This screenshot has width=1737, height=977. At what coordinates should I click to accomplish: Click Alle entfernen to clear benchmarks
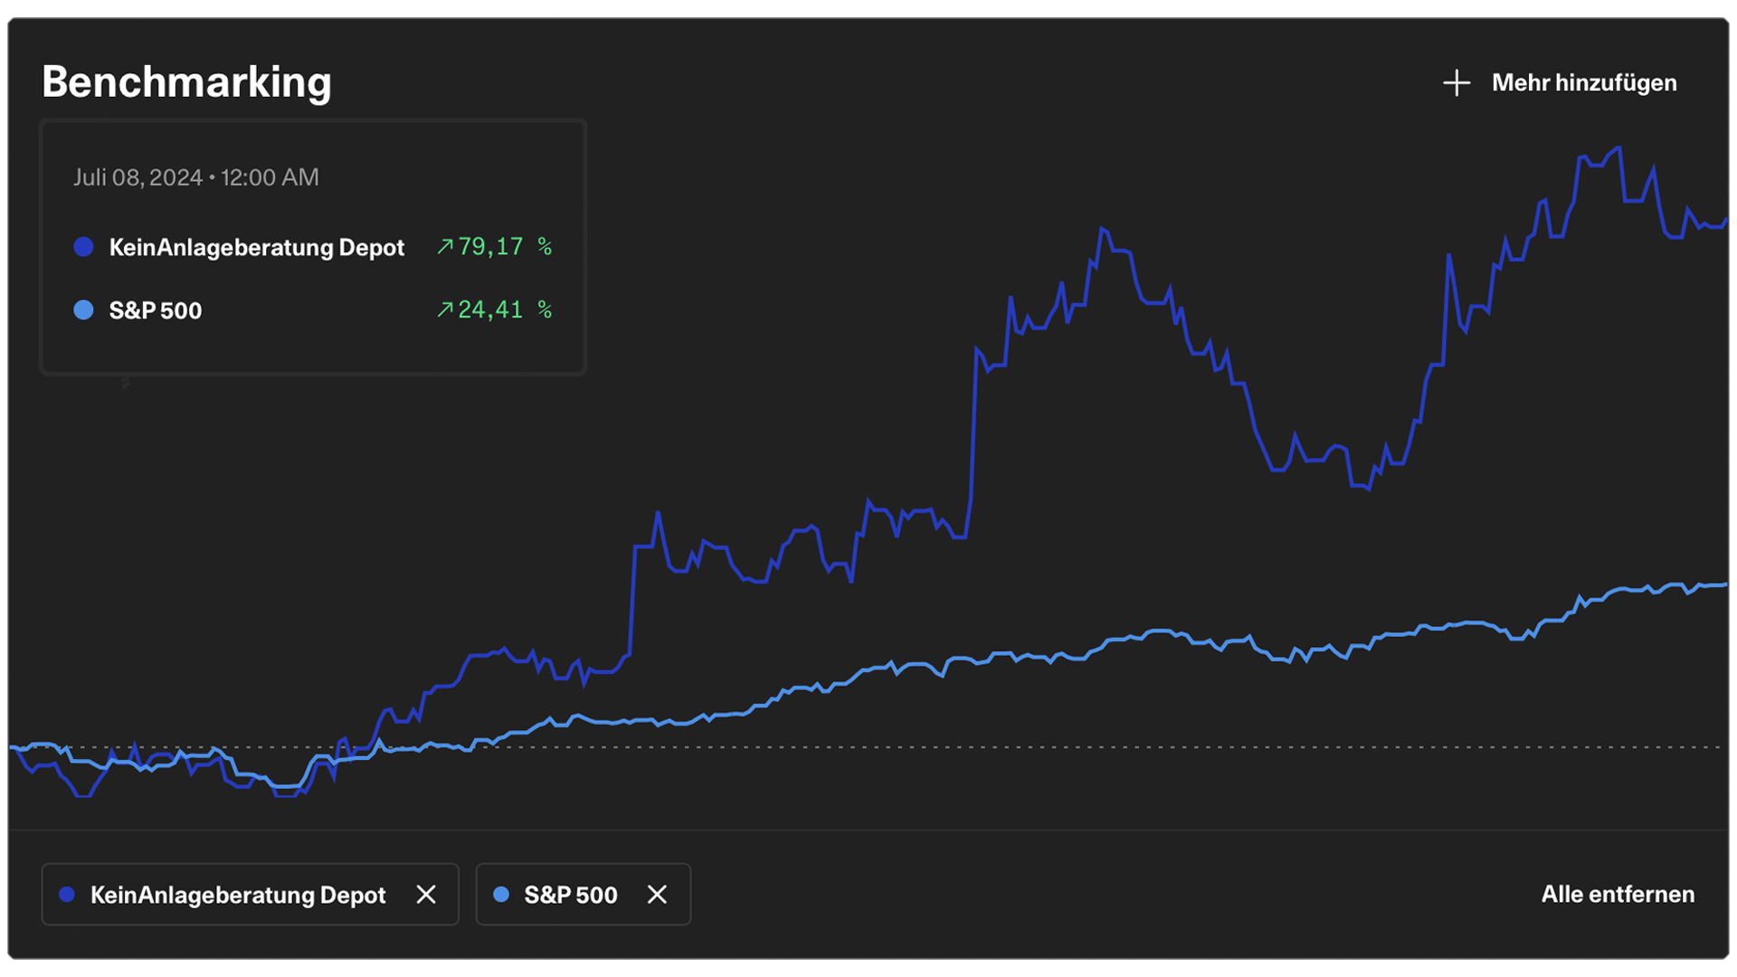click(x=1618, y=895)
